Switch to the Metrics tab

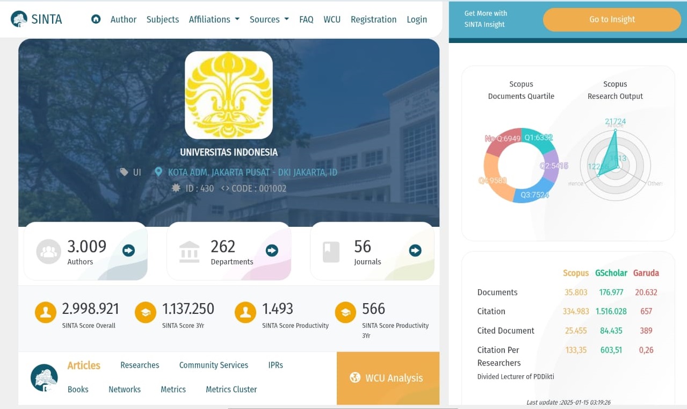pyautogui.click(x=173, y=389)
